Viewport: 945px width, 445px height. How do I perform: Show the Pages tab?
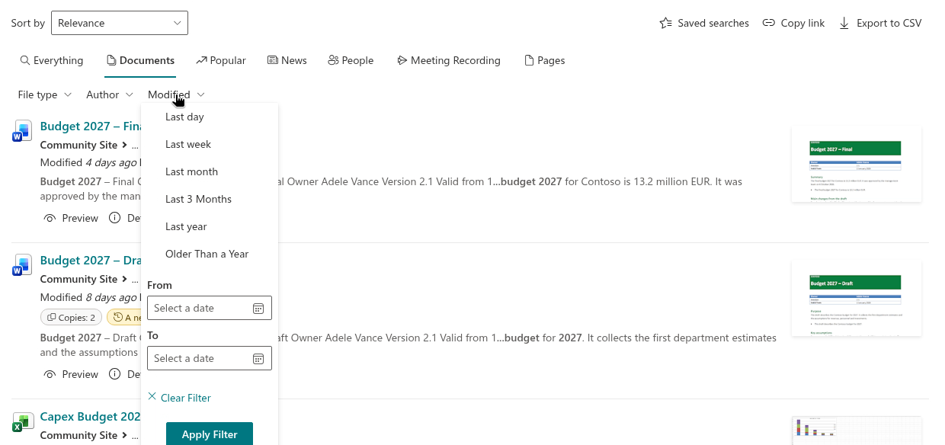coord(545,60)
